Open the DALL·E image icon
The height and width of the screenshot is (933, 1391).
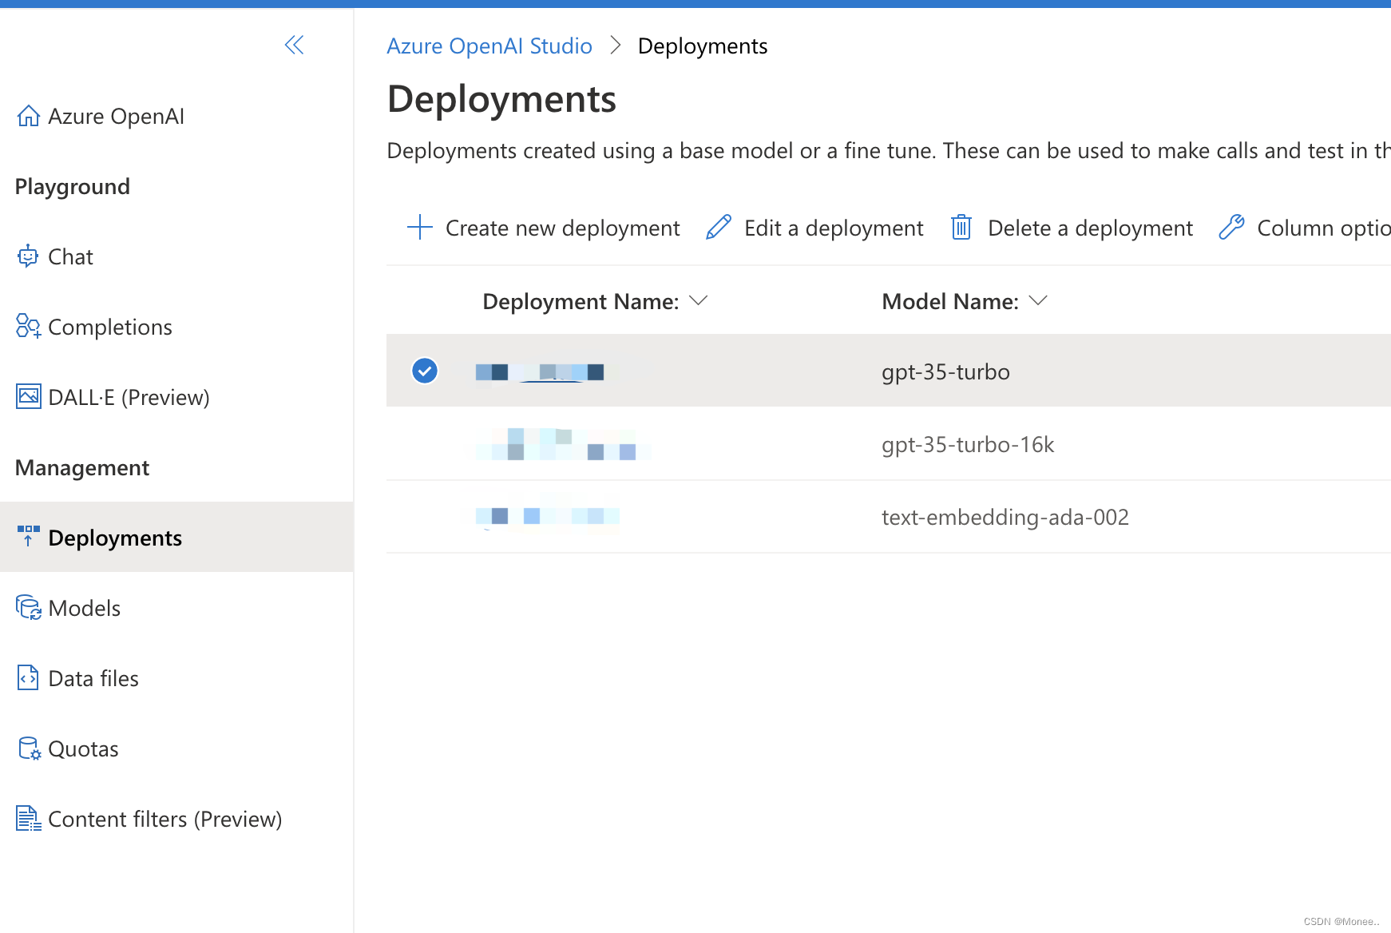click(29, 397)
